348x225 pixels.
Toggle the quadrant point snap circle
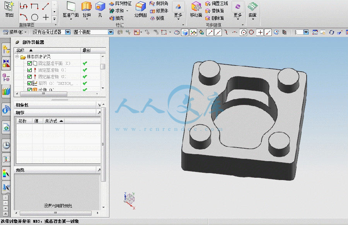(251, 33)
